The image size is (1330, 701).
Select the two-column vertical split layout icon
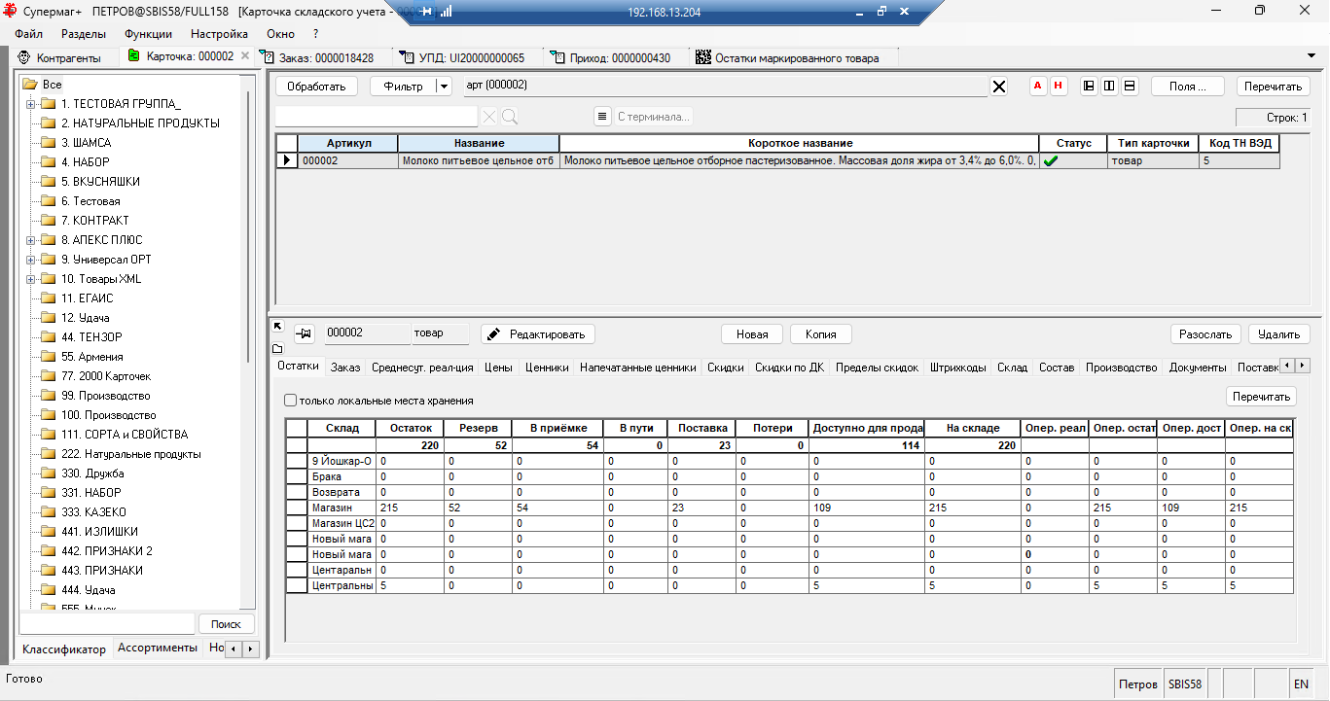click(x=1109, y=86)
